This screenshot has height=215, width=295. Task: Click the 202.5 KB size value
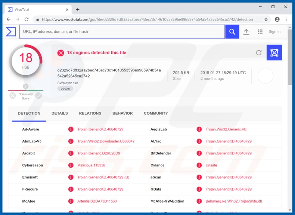point(181,73)
